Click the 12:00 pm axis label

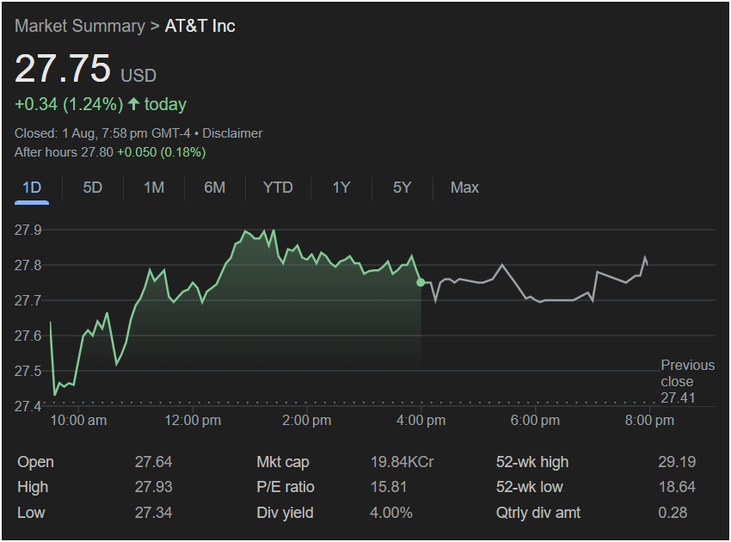pyautogui.click(x=193, y=420)
